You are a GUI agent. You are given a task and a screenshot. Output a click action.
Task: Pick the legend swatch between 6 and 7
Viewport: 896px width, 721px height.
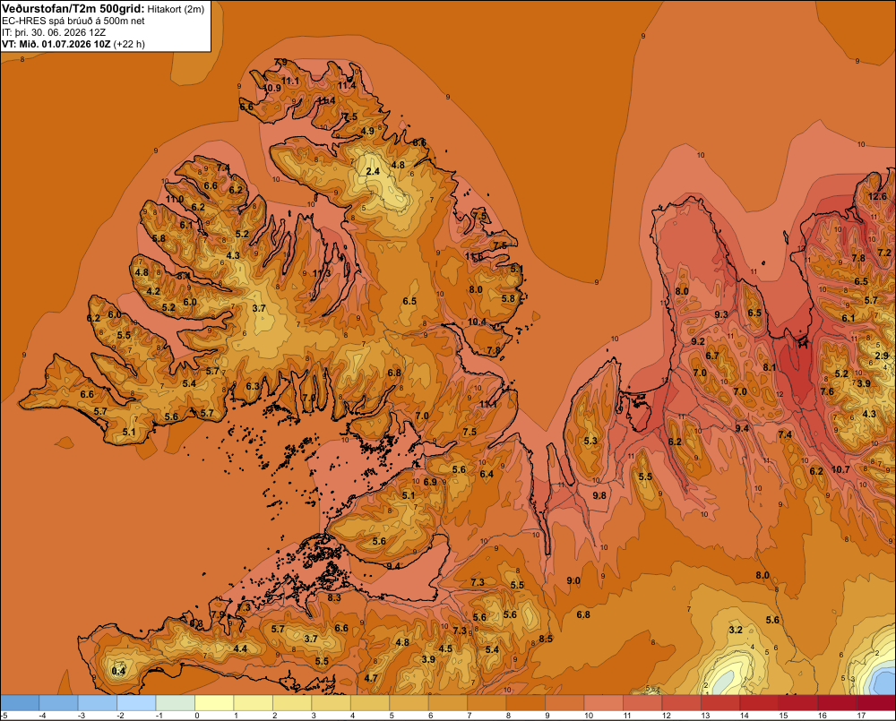point(448,703)
